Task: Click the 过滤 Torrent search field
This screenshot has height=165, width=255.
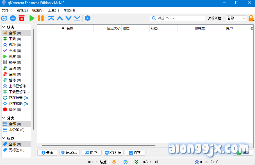Action: point(180,18)
